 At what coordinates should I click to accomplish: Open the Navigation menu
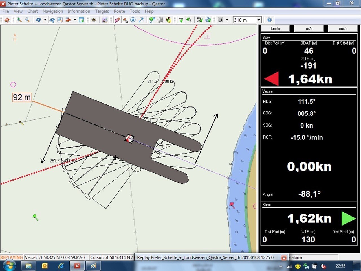[53, 11]
